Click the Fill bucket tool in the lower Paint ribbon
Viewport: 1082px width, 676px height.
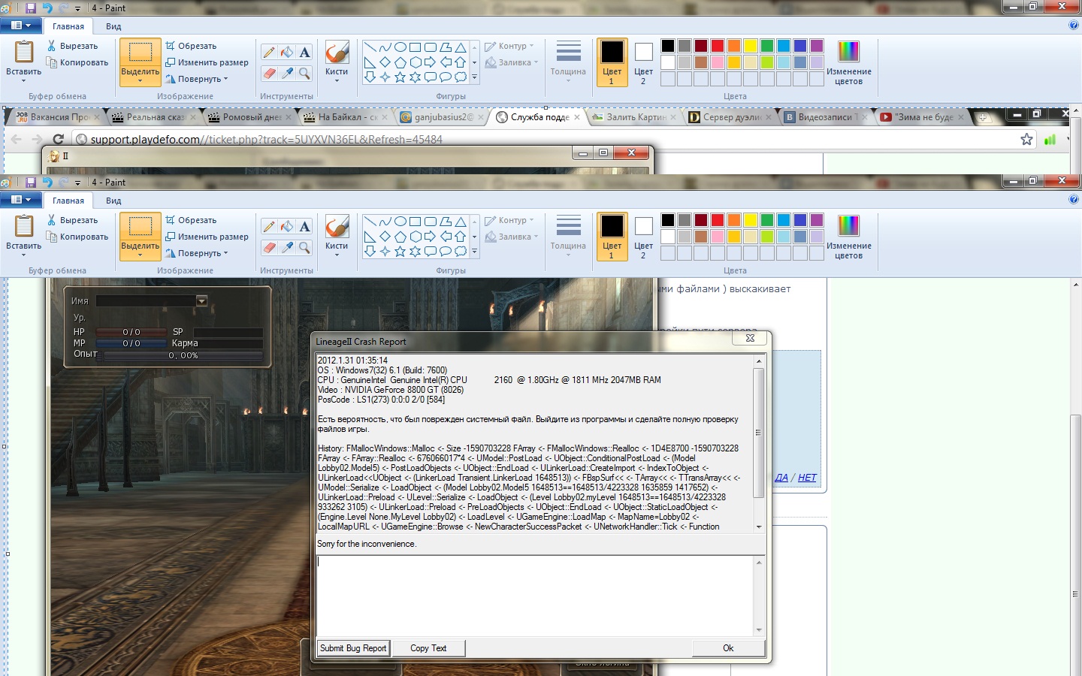tap(287, 227)
